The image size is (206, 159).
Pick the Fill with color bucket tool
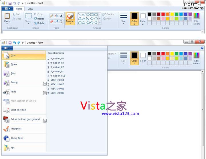[56, 16]
